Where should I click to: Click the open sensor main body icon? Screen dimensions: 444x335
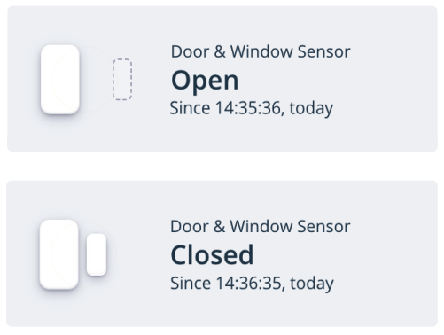[x=60, y=79]
